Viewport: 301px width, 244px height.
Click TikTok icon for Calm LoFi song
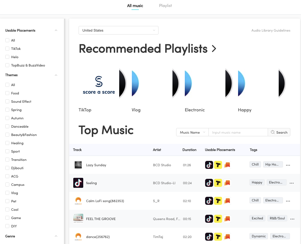click(209, 201)
